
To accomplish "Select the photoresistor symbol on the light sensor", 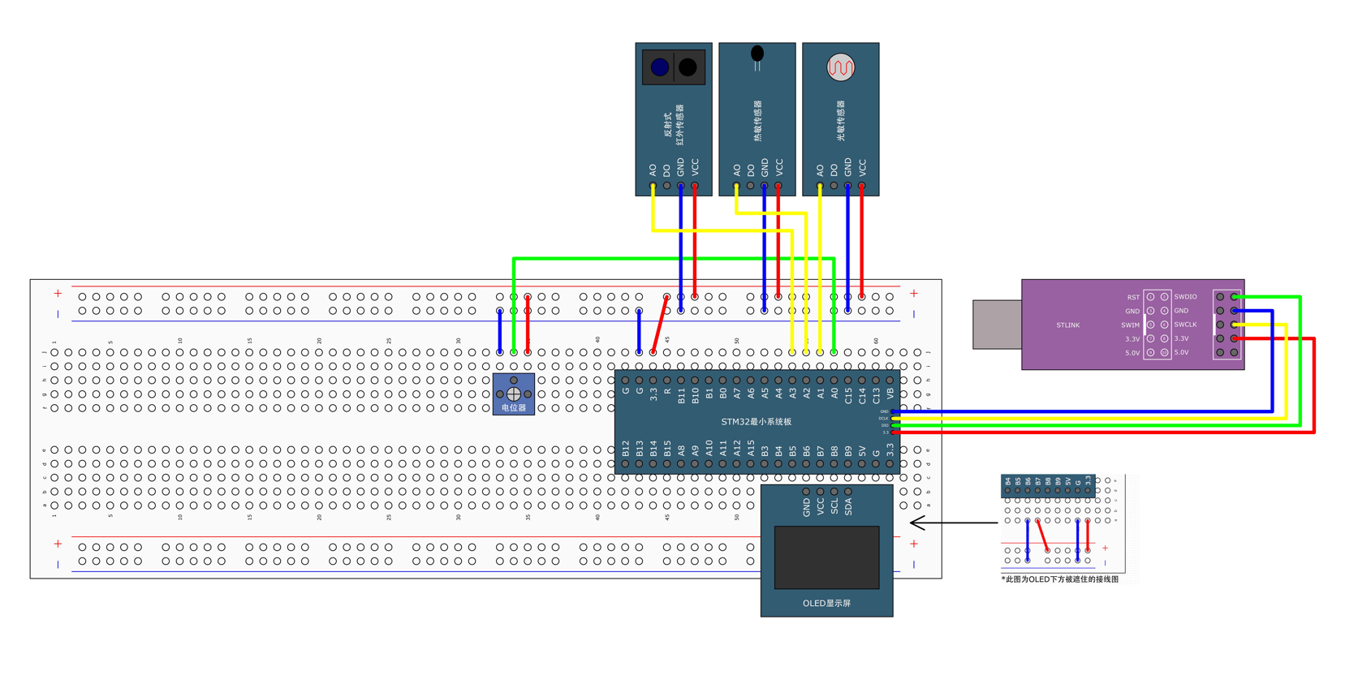I will coord(841,67).
